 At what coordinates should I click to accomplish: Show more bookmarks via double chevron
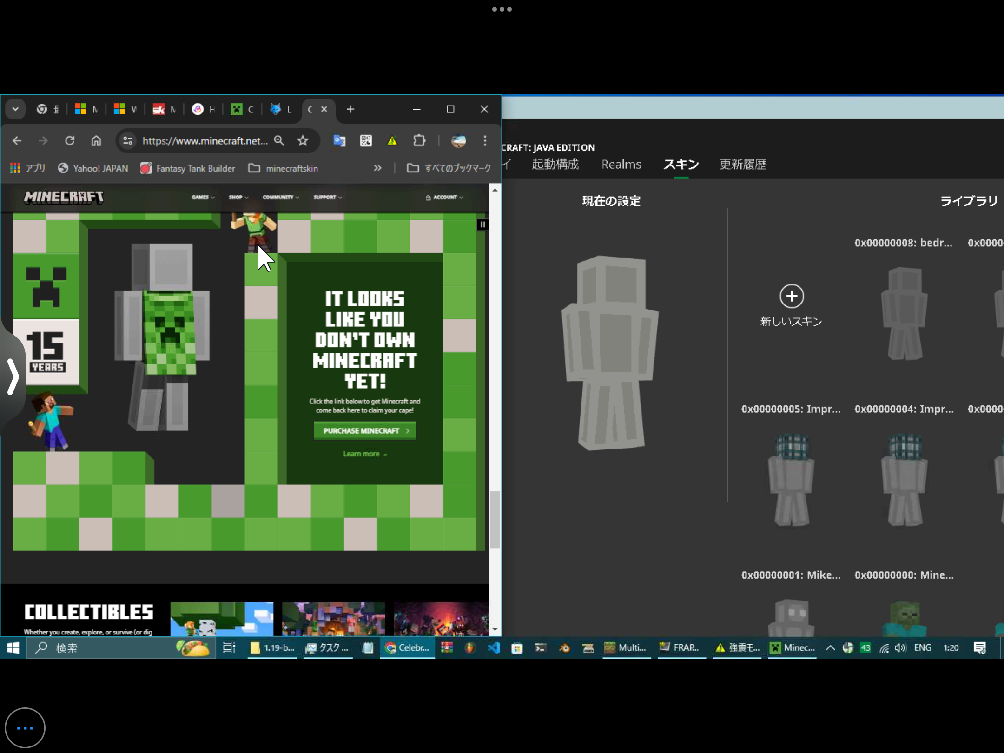[377, 168]
